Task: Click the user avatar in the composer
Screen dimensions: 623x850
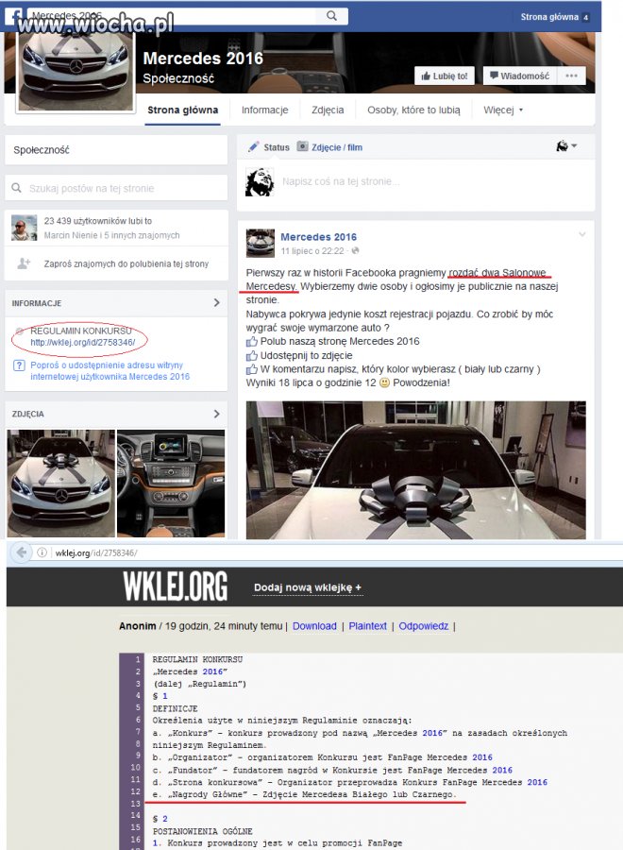Action: coord(260,181)
